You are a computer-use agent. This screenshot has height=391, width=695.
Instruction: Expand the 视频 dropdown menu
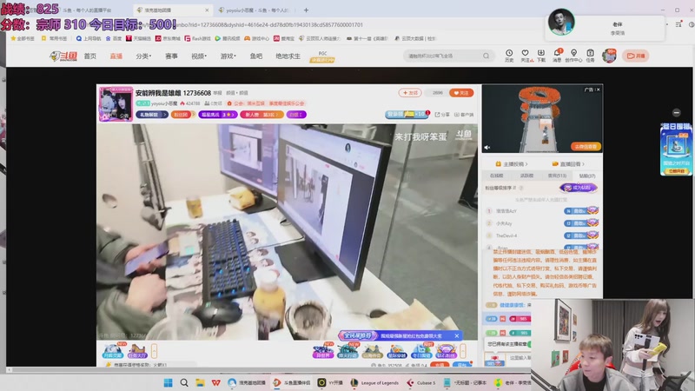click(x=199, y=56)
